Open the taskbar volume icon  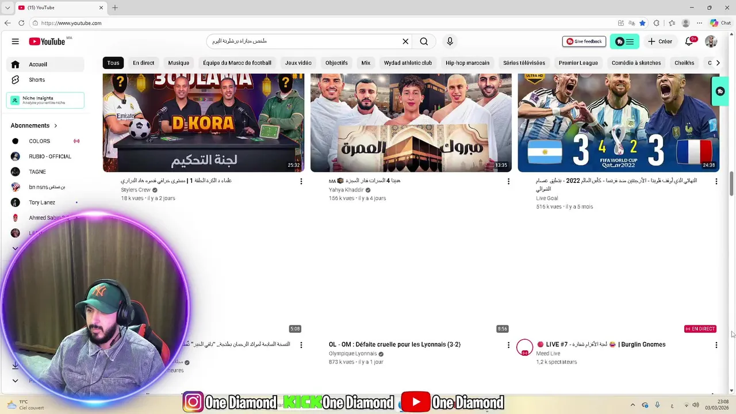pos(695,405)
